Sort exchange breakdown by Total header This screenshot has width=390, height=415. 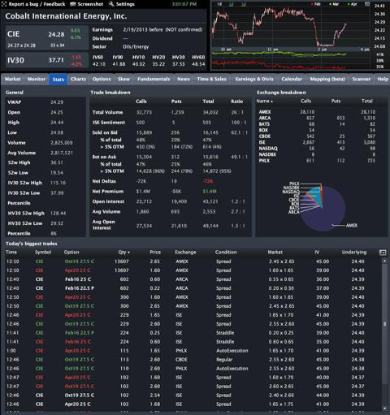pos(367,101)
